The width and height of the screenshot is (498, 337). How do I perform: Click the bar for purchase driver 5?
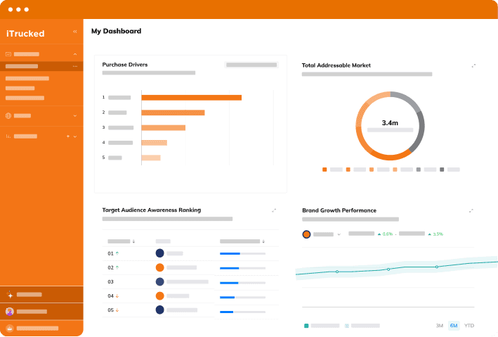151,158
